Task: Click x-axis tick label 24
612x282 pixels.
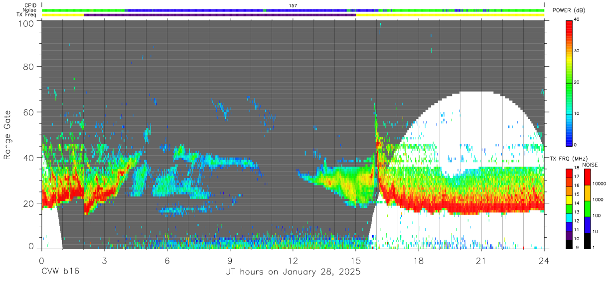Action: (544, 260)
